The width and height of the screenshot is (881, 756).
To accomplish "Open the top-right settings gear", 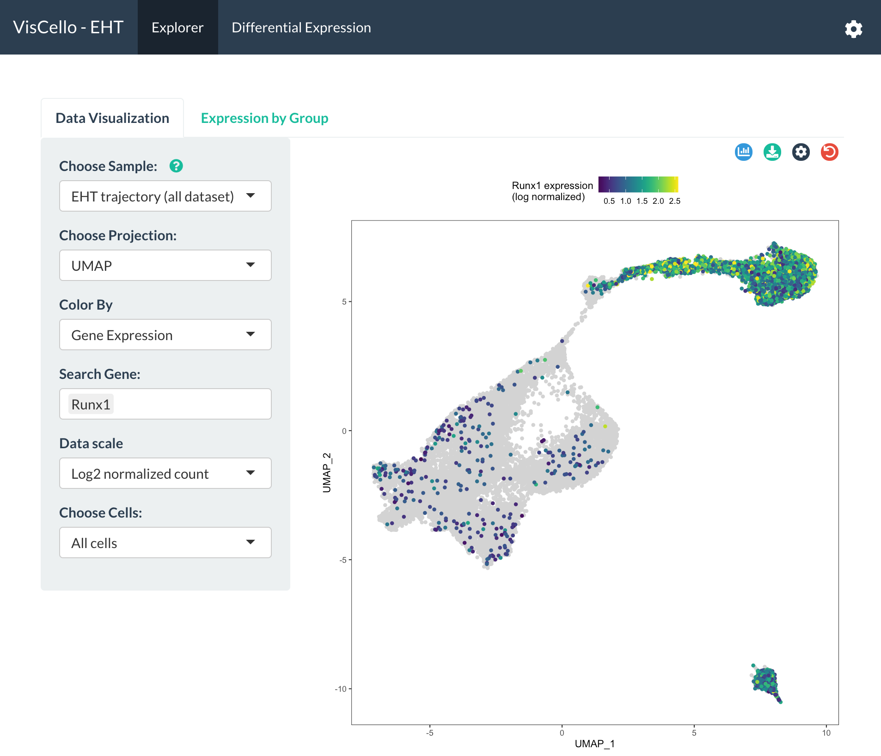I will pyautogui.click(x=853, y=29).
